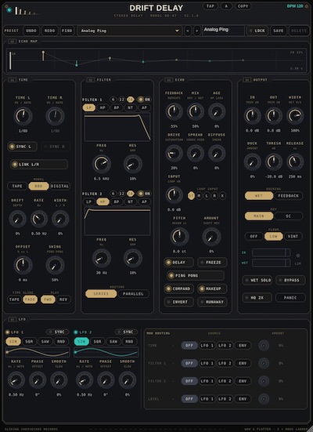Click the Undo button
The width and height of the screenshot is (313, 432).
[31, 31]
